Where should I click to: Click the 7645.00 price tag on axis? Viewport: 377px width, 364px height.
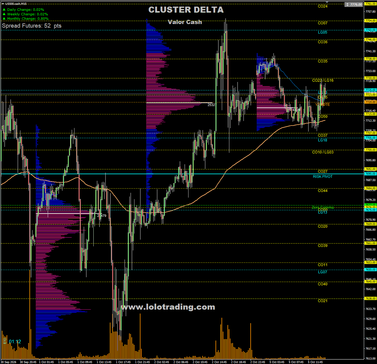370,282
